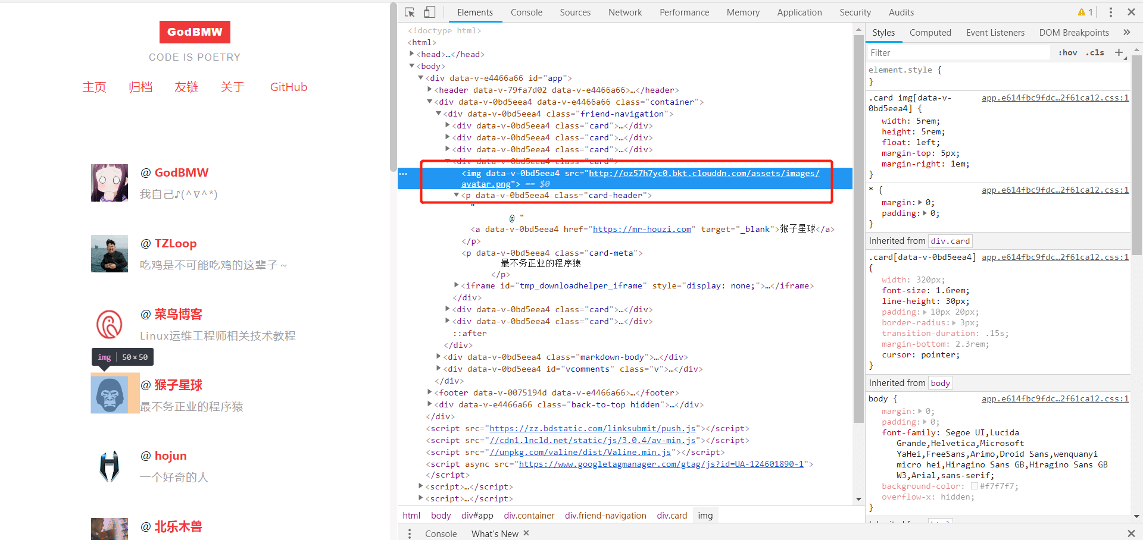Open the hojun friend link
Viewport: 1143px width, 540px height.
click(171, 456)
